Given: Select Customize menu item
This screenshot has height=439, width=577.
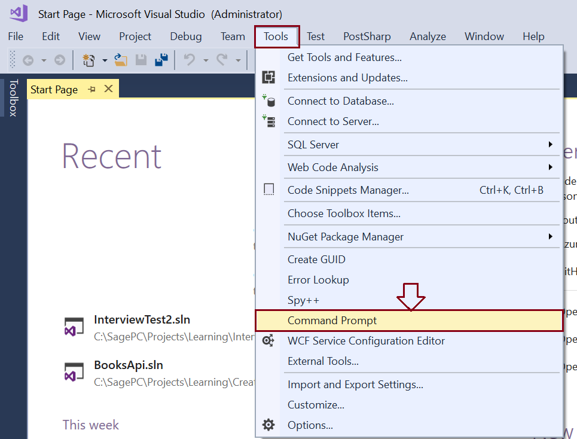Looking at the screenshot, I should 409,405.
